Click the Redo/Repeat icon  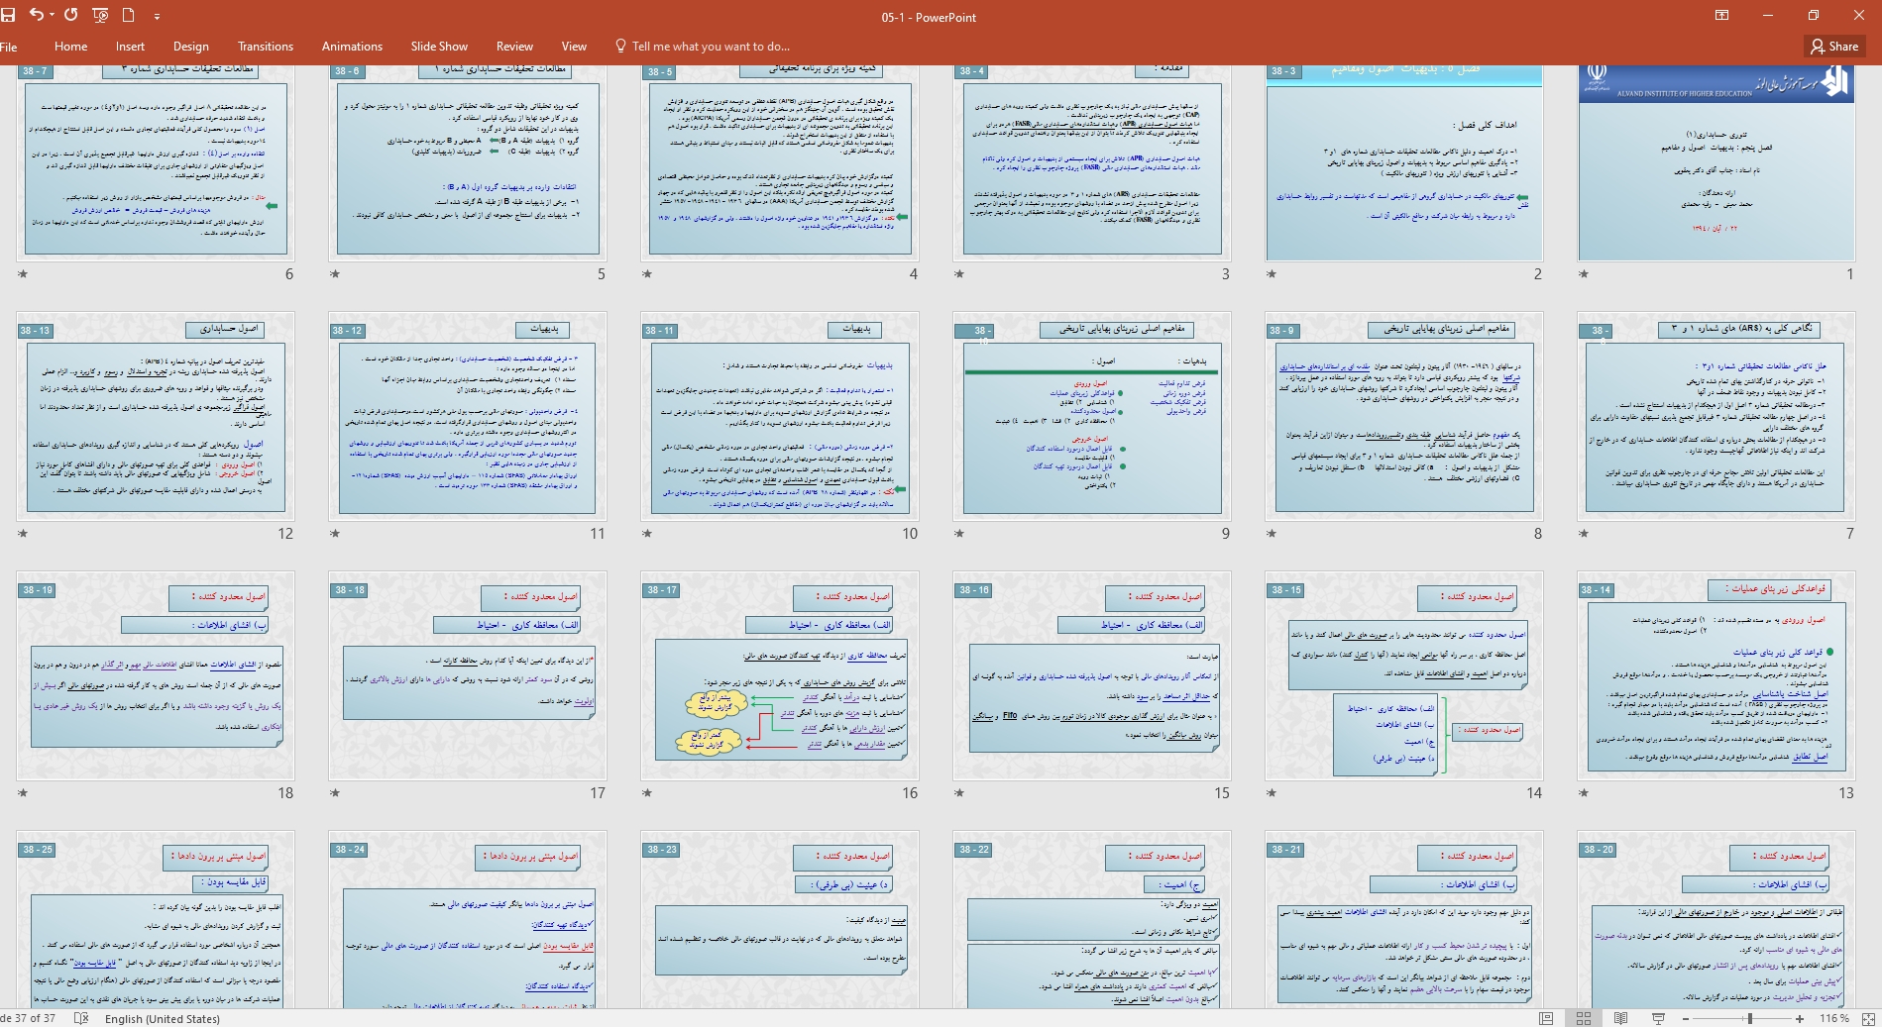[70, 15]
